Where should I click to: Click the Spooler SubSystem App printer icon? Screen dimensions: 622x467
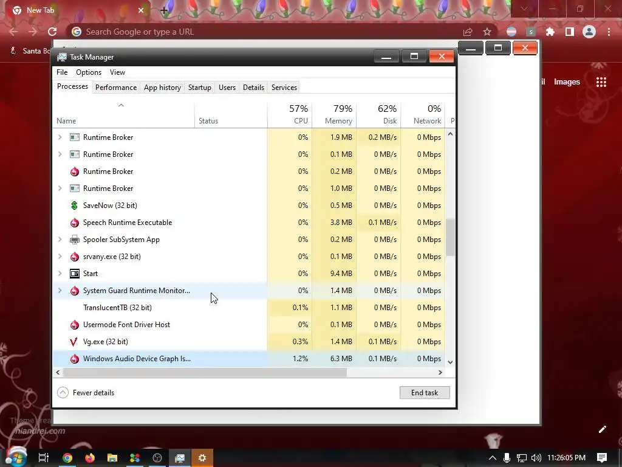pos(74,240)
